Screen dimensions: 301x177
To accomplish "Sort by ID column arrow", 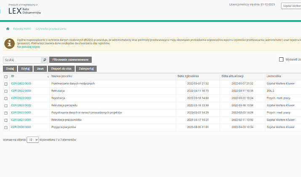I will coord(48,77).
